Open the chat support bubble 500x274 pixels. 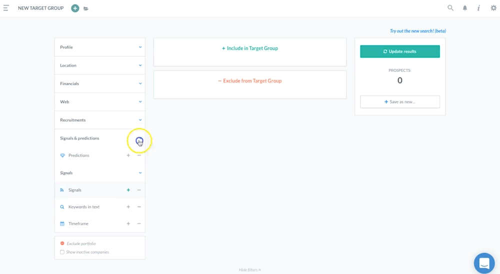pyautogui.click(x=484, y=263)
